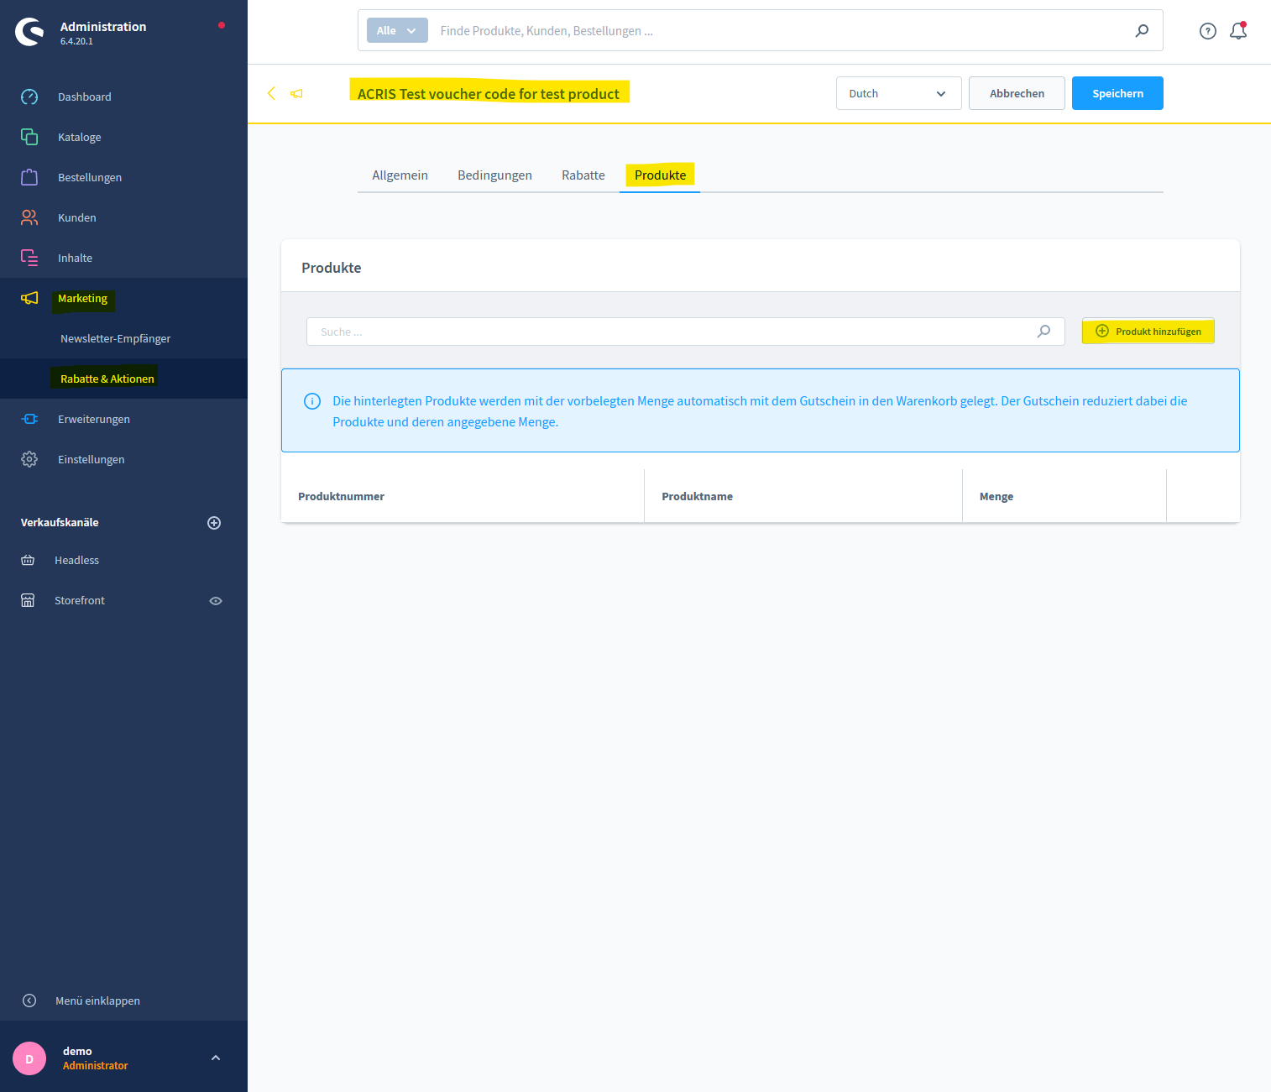The height and width of the screenshot is (1092, 1271).
Task: Switch to the Rabatte tab
Action: [583, 175]
